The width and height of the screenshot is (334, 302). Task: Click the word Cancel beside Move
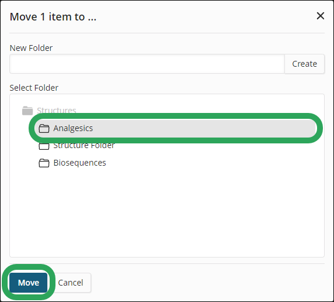(71, 283)
